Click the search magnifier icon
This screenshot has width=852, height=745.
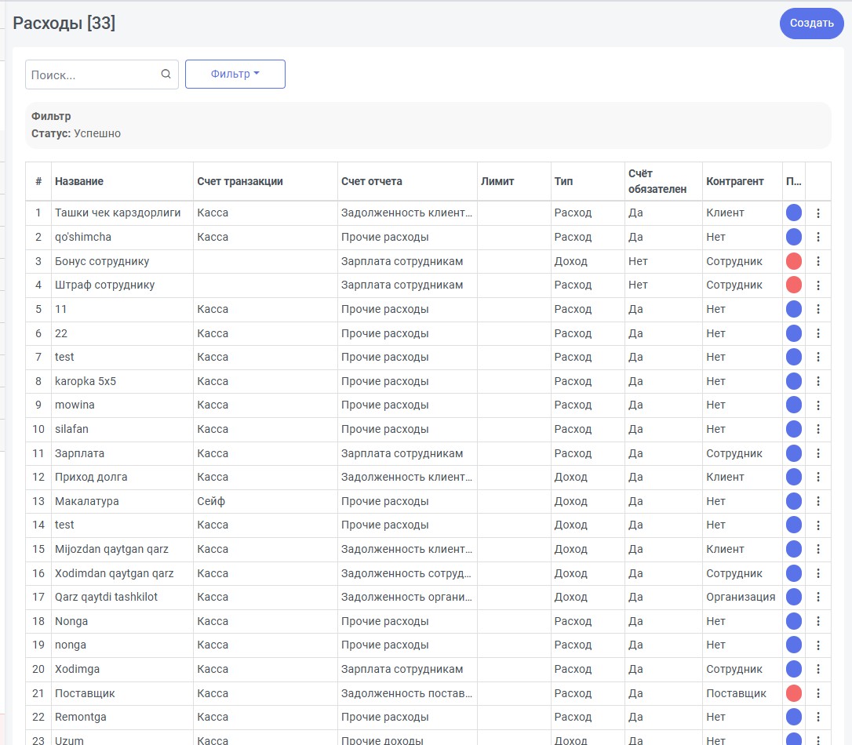[166, 74]
